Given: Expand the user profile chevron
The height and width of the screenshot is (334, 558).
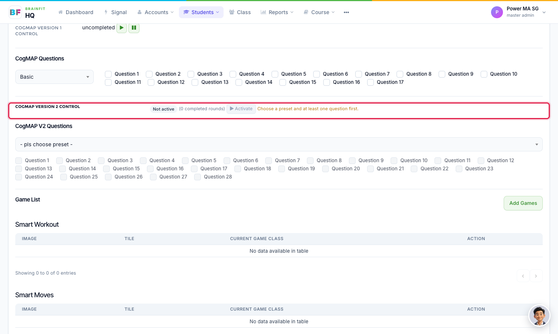Looking at the screenshot, I should pos(544,12).
